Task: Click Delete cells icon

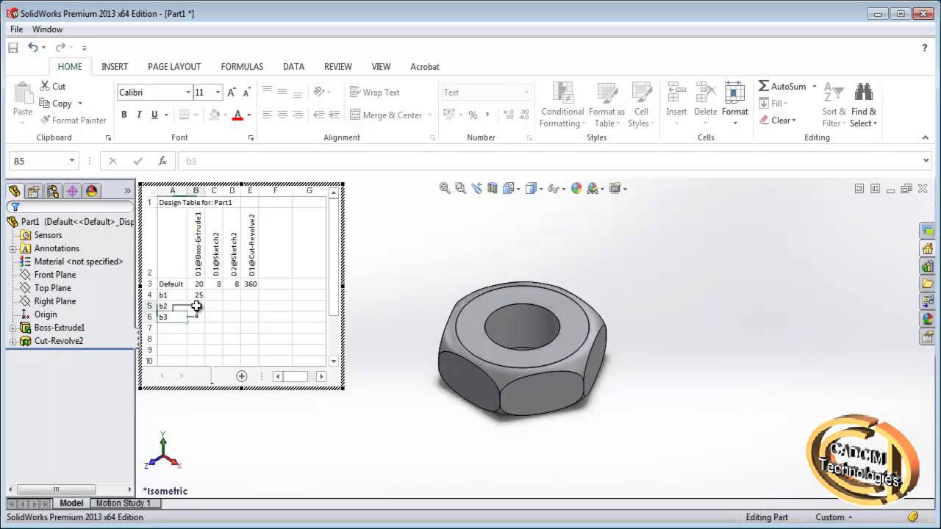Action: [x=706, y=93]
